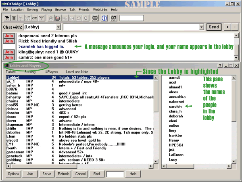Image resolution: width=242 pixels, height=182 pixels.
Task: Send the chat message
Action: [x=214, y=27]
